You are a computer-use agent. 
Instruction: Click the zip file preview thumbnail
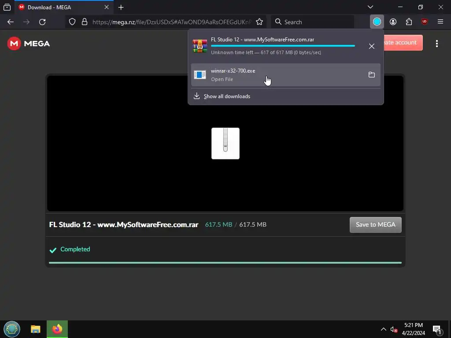pos(225,143)
